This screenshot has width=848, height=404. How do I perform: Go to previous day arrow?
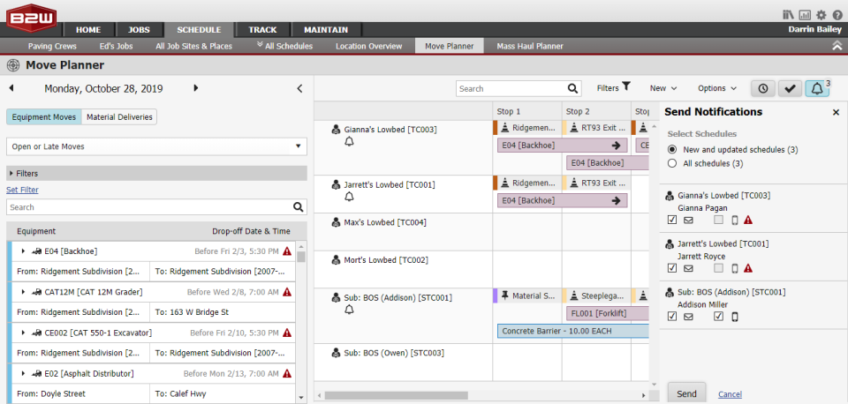[x=11, y=88]
